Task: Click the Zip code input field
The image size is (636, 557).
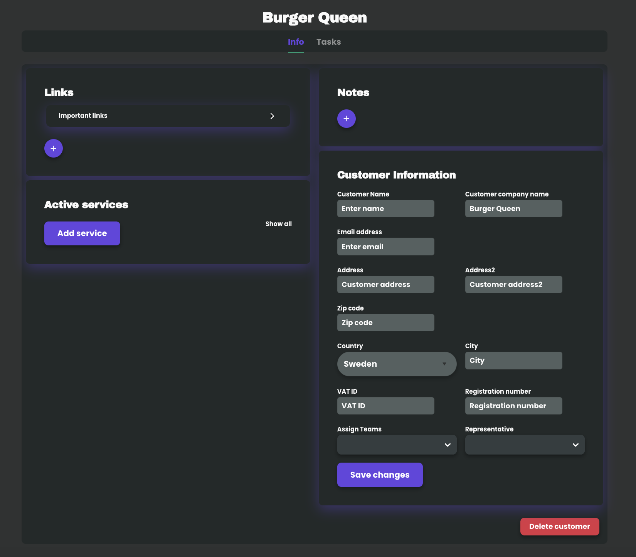Action: coord(385,322)
